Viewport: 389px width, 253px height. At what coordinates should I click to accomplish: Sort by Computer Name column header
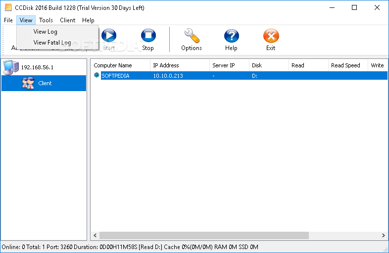point(121,65)
